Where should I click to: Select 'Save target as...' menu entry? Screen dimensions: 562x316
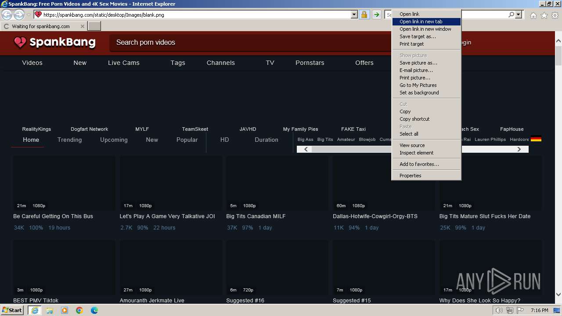pos(426,36)
